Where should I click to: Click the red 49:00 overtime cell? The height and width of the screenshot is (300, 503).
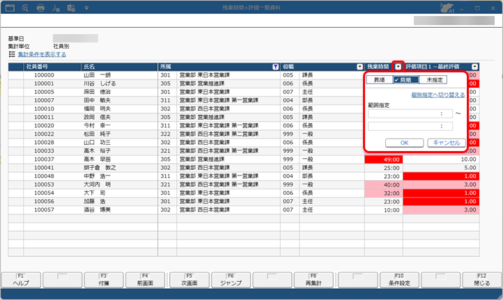pyautogui.click(x=384, y=159)
